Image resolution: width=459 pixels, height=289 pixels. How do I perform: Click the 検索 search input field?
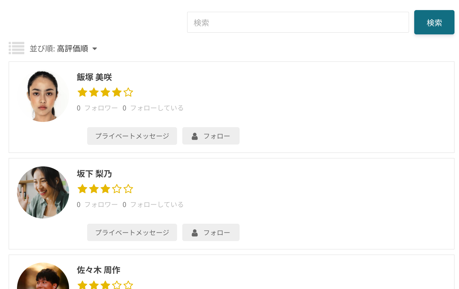(x=298, y=23)
